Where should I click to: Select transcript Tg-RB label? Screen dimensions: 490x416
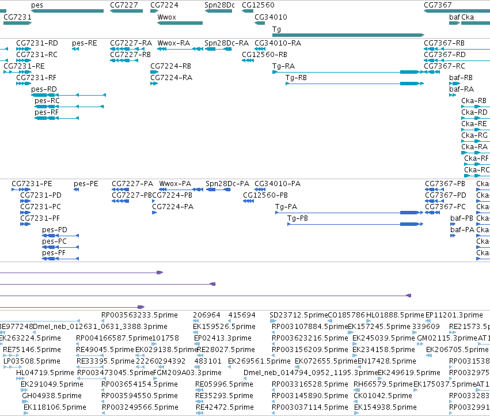(296, 78)
